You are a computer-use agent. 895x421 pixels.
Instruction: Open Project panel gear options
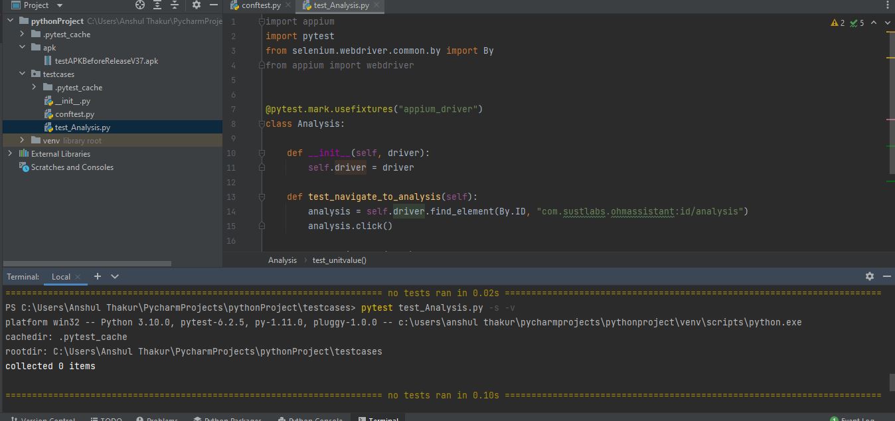(x=197, y=5)
